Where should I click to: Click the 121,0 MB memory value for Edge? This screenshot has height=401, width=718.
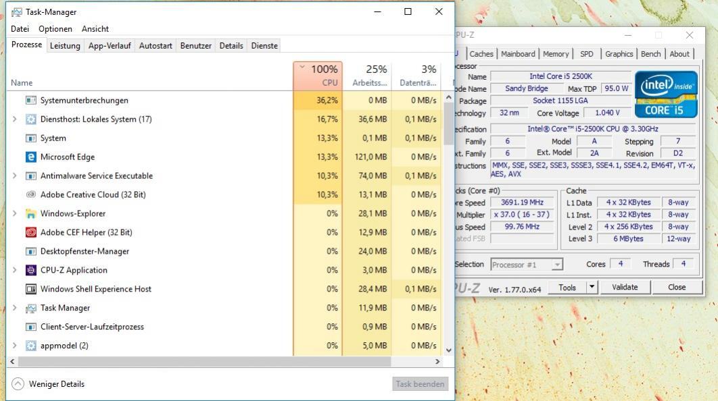click(370, 157)
